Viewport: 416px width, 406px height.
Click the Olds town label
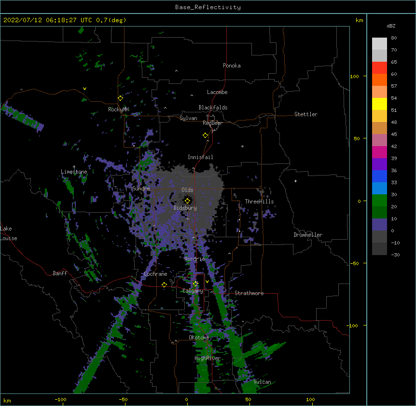tap(187, 190)
